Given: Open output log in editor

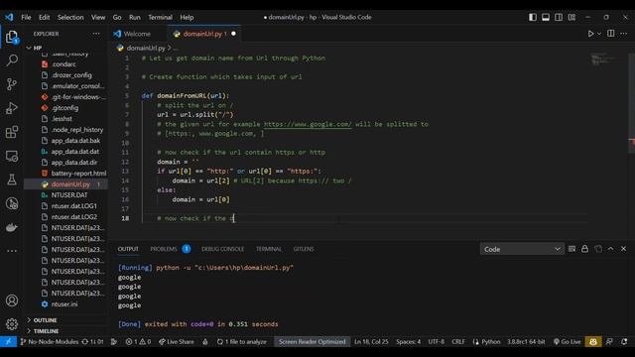Looking at the screenshot, I should pyautogui.click(x=598, y=249).
